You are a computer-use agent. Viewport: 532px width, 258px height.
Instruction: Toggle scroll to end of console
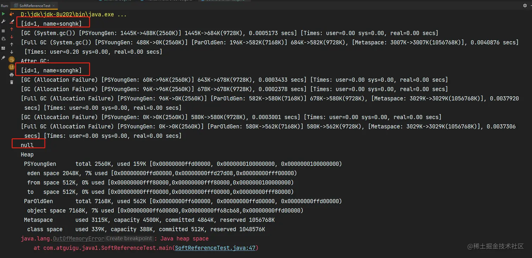coord(12,67)
